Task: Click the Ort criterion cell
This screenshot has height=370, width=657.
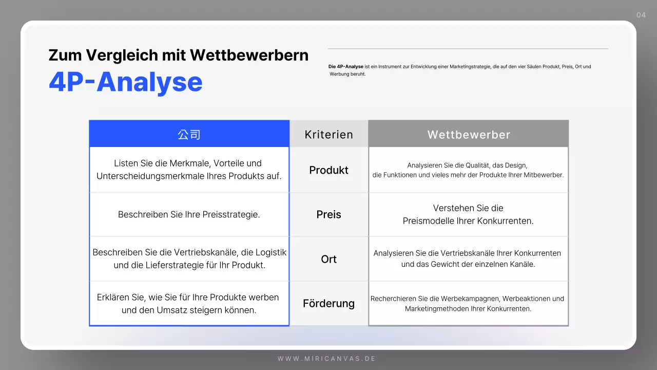Action: [328, 259]
